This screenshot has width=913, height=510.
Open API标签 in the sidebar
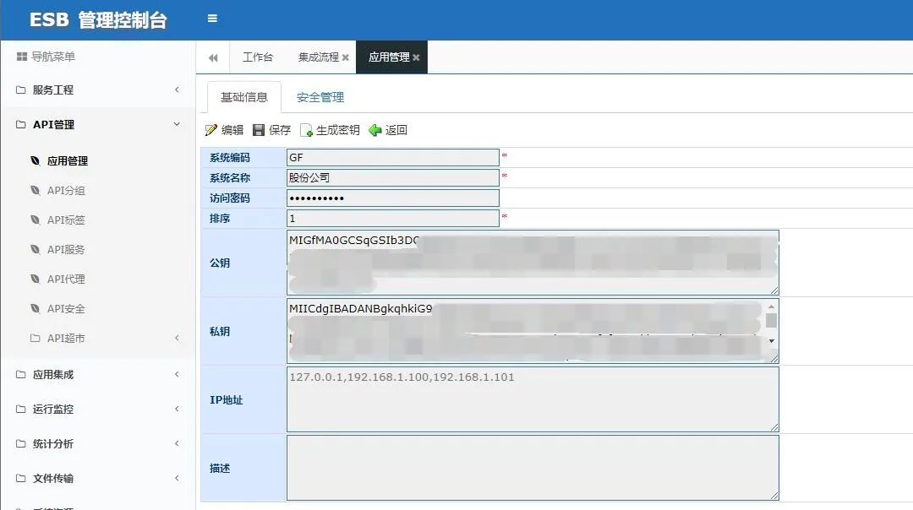point(67,220)
